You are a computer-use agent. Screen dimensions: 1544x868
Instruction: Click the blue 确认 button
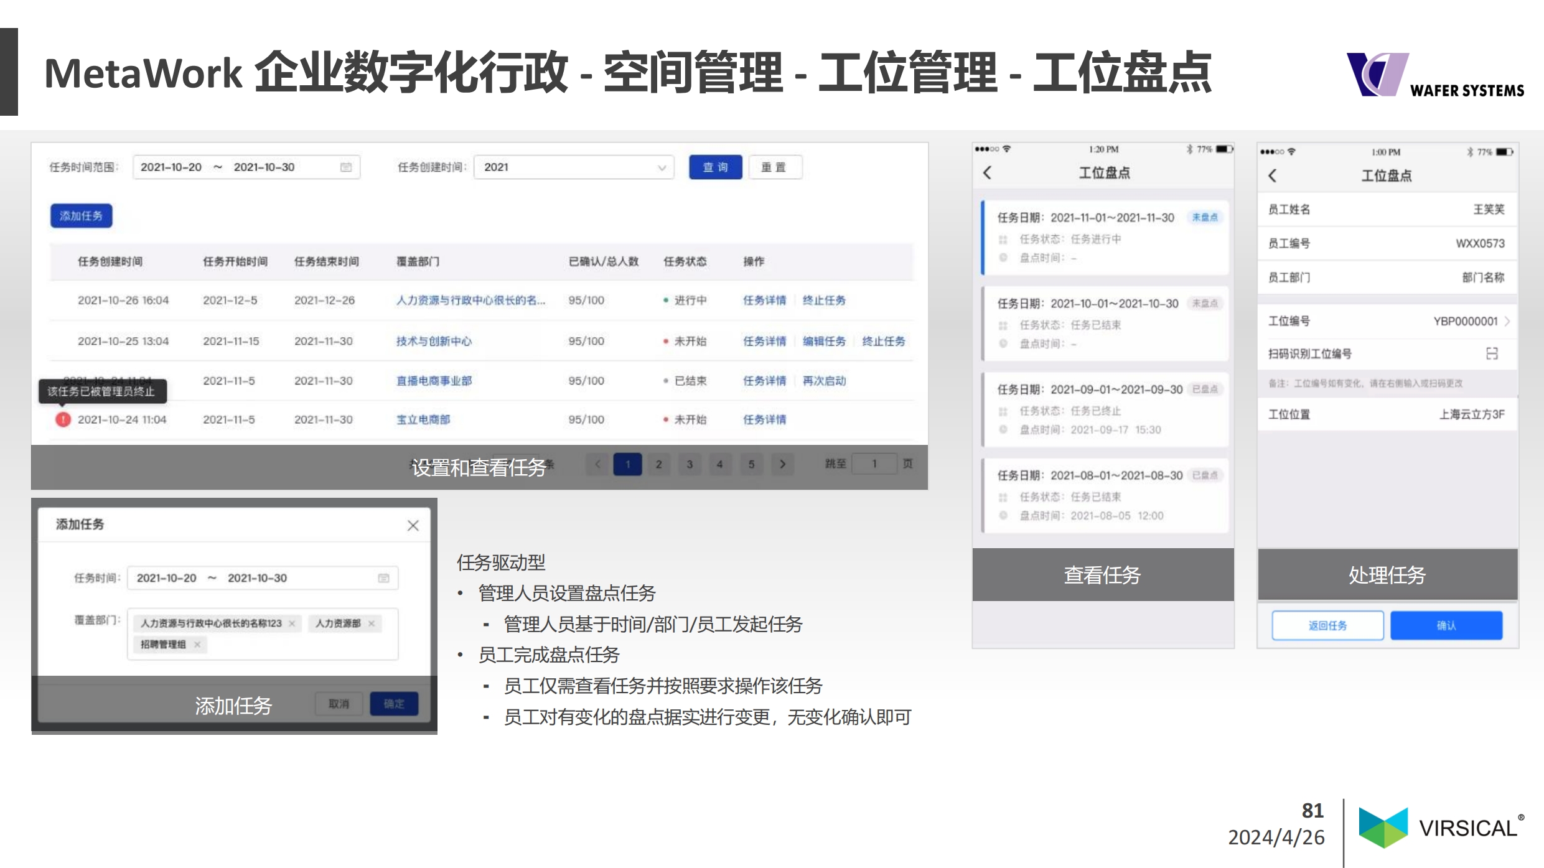click(1446, 625)
